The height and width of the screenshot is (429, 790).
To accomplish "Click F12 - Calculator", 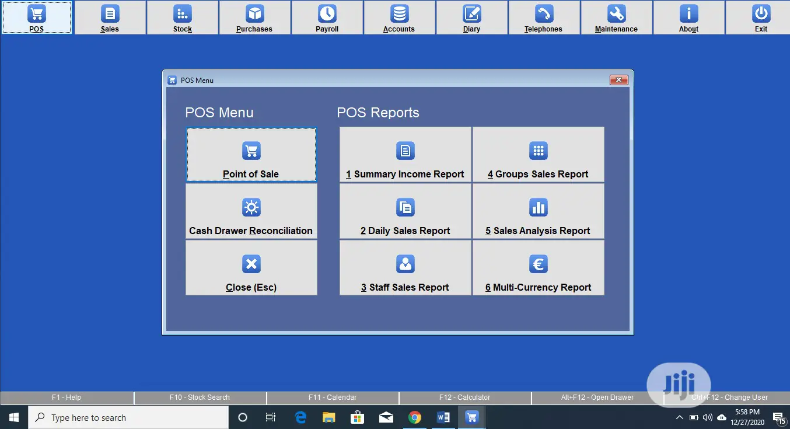I will tap(465, 397).
